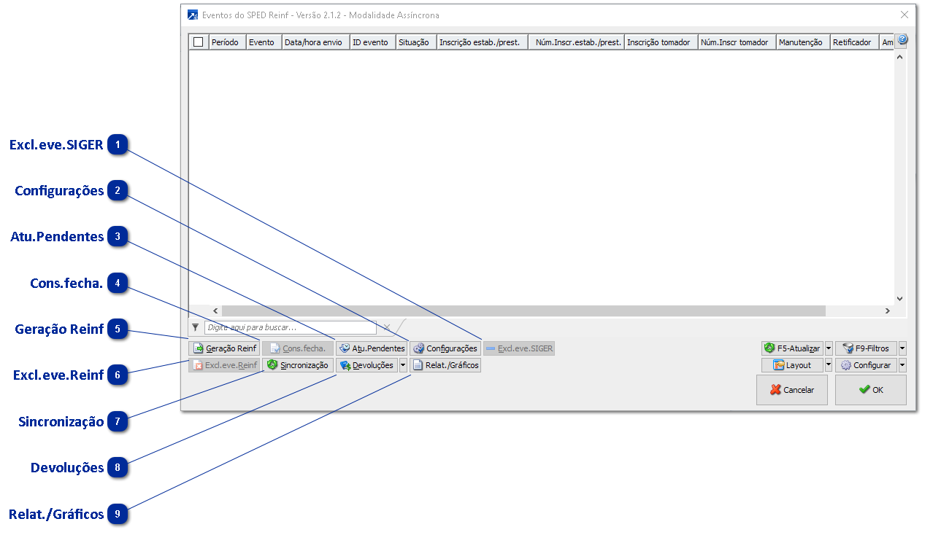933x535 pixels.
Task: Open F9-Filtros button
Action: (x=867, y=348)
